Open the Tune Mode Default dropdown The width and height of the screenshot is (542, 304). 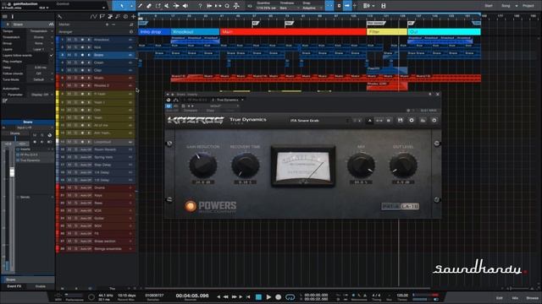click(41, 79)
